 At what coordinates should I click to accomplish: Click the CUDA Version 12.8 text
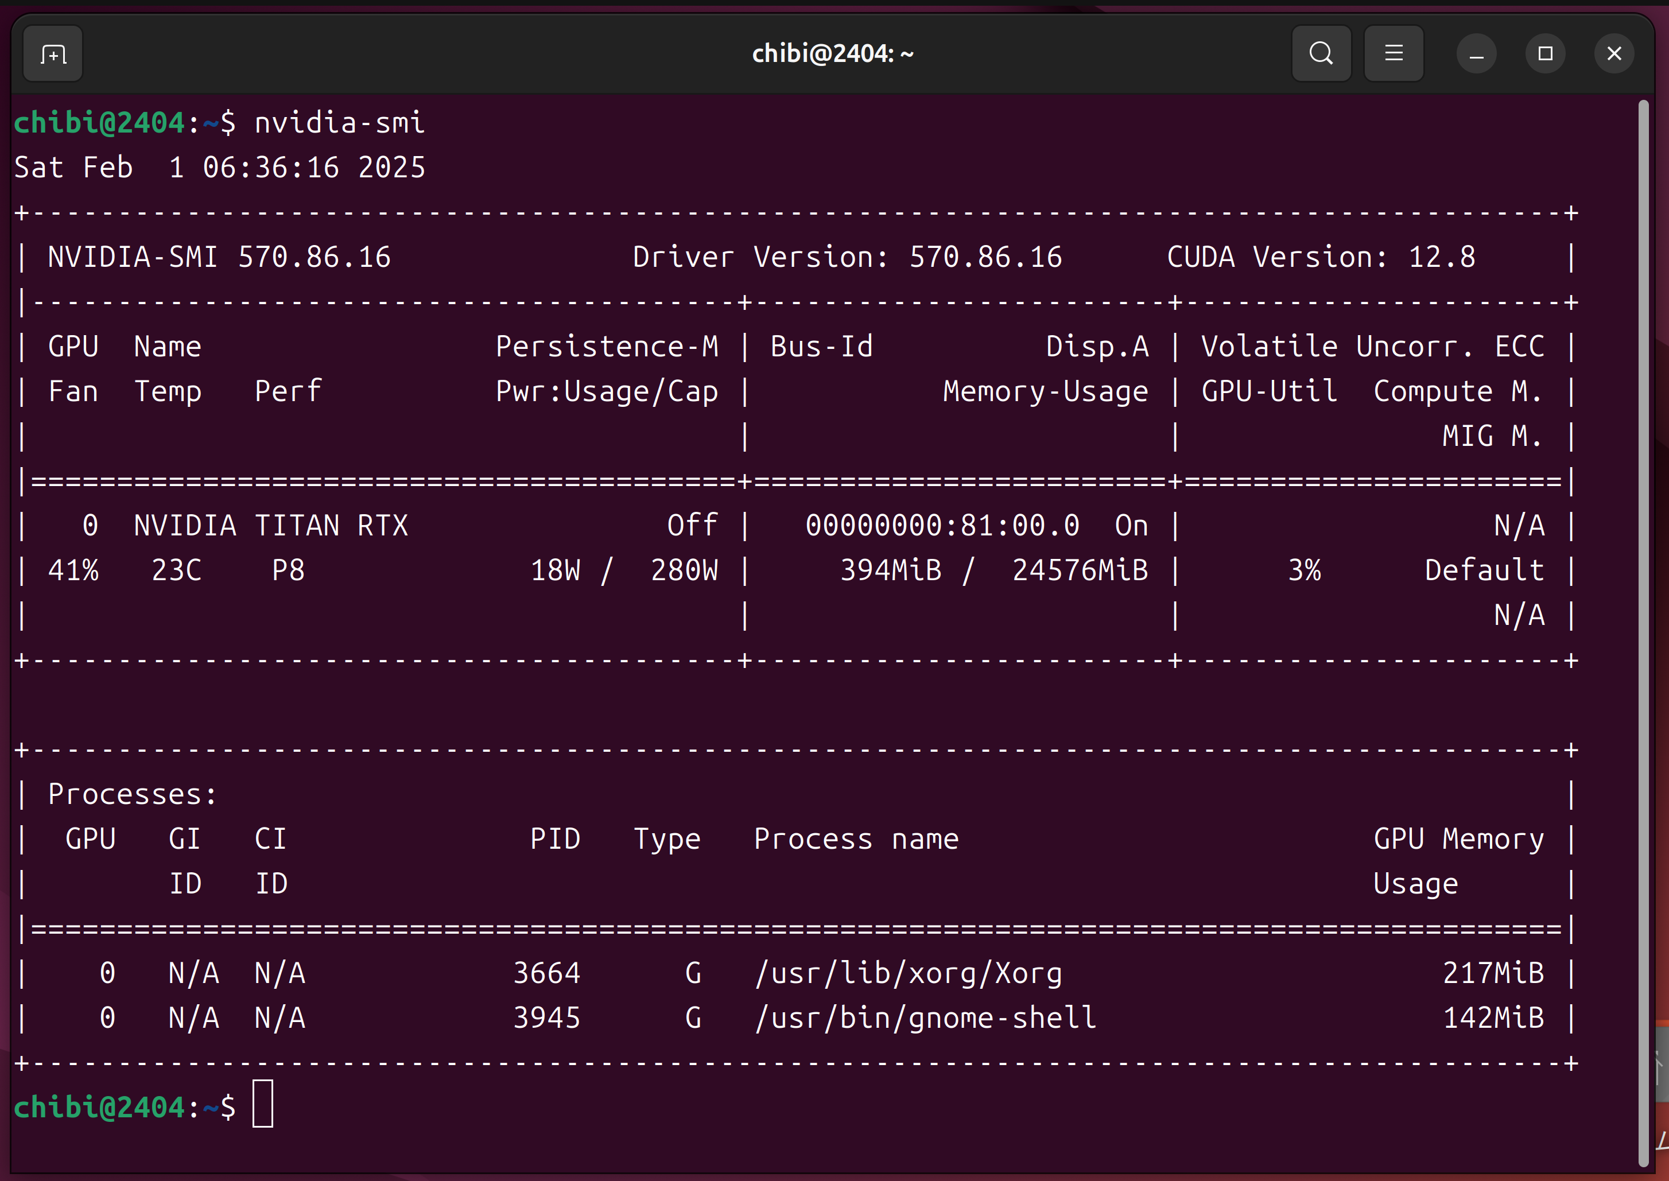coord(1321,258)
